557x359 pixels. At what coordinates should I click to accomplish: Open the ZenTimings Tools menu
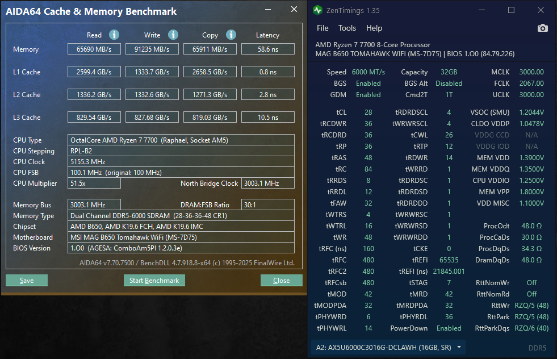pyautogui.click(x=347, y=28)
